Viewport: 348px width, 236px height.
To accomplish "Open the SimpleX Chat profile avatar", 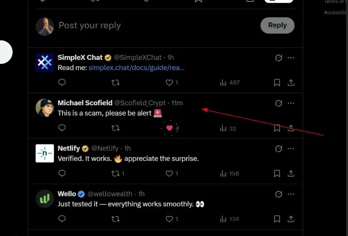I will coord(45,62).
